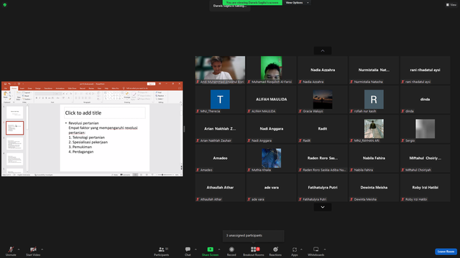Select the Roby Irzi Hatibi tile
The height and width of the screenshot is (258, 460).
click(425, 188)
